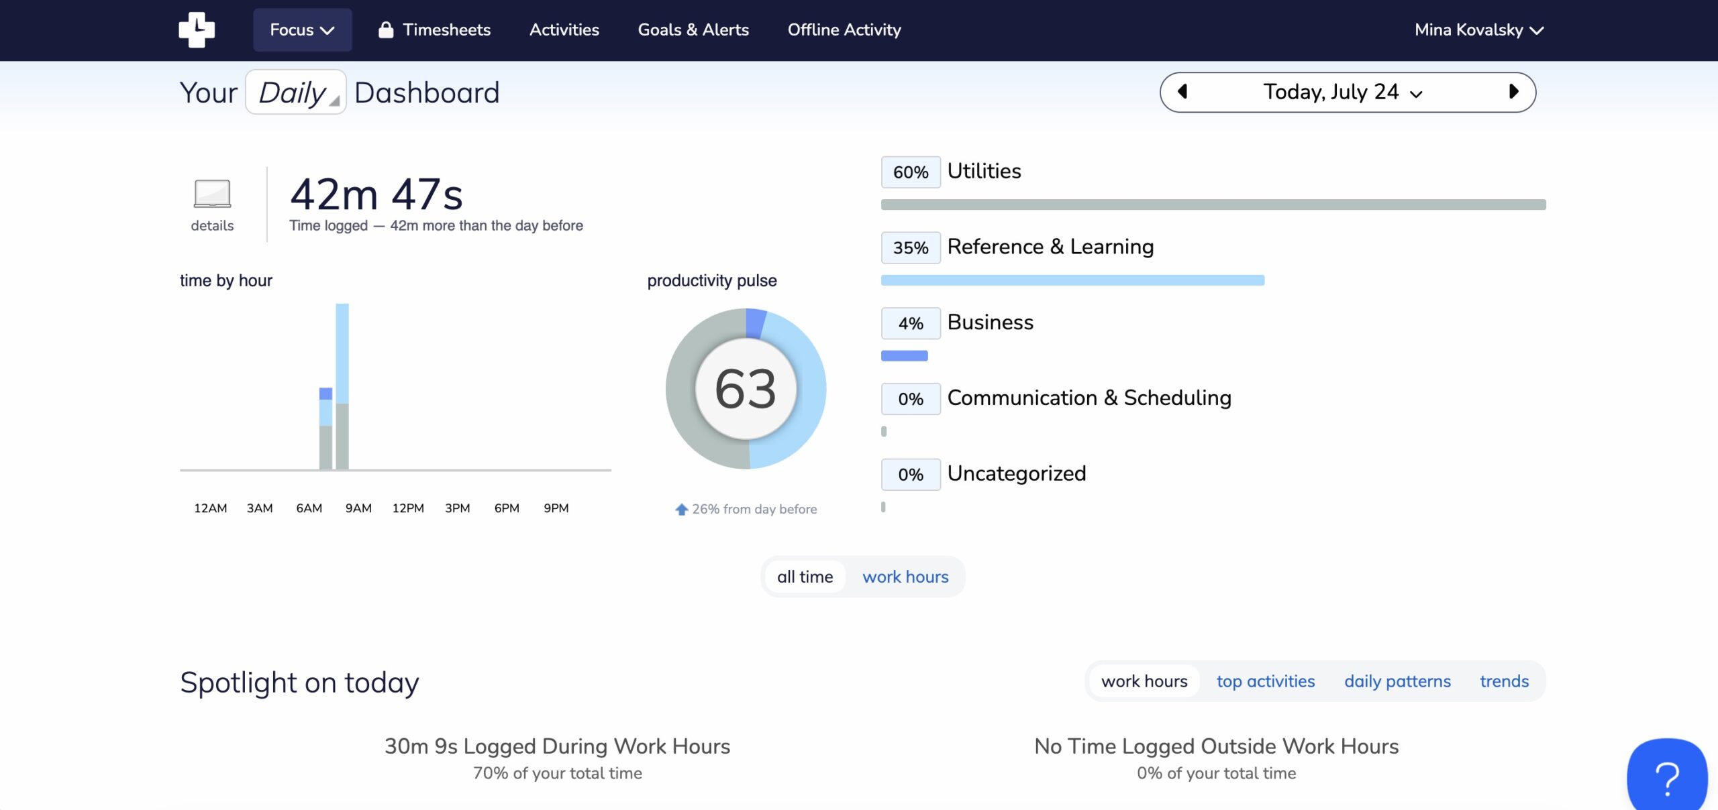
Task: Open Goals & Alerts page
Action: pyautogui.click(x=693, y=30)
